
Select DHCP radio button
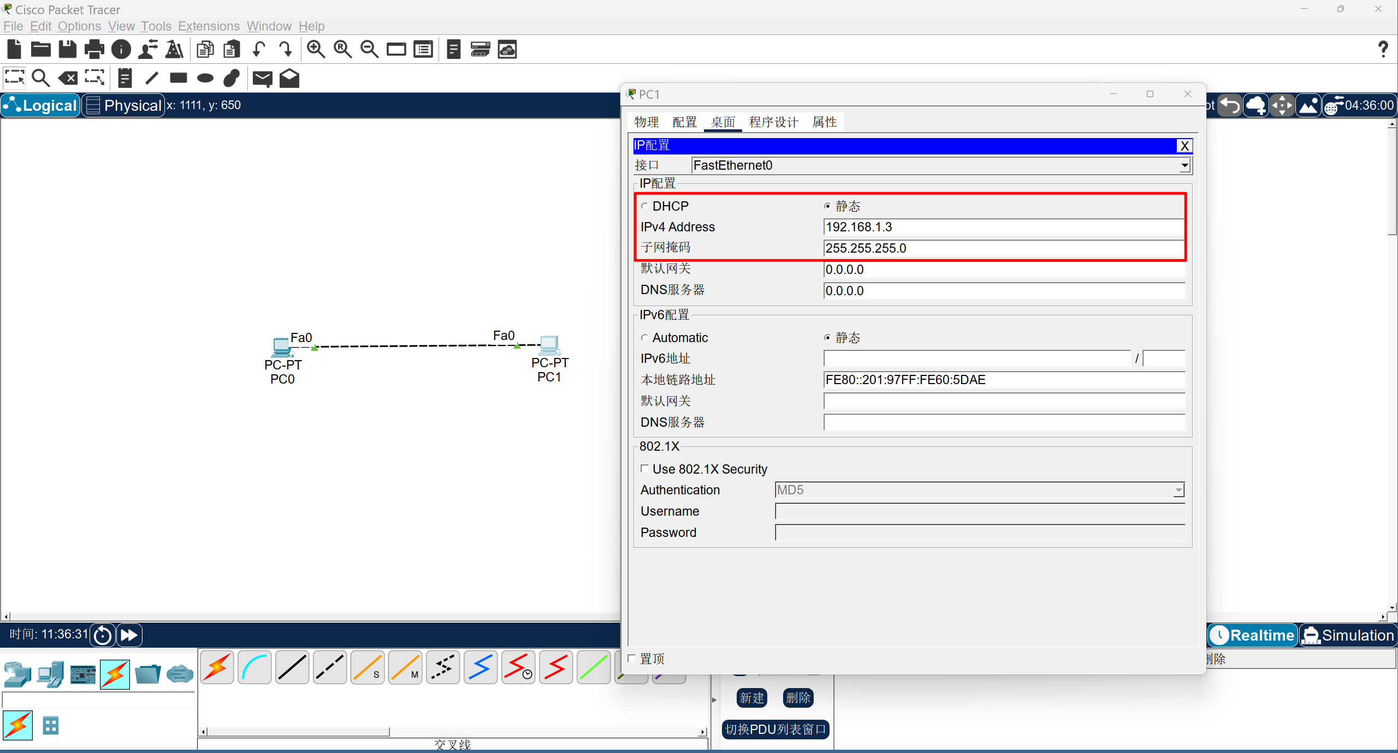coord(644,206)
